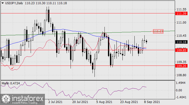Click the 1.4944 Marlin scale value
189x105 pixels.
tap(181, 83)
